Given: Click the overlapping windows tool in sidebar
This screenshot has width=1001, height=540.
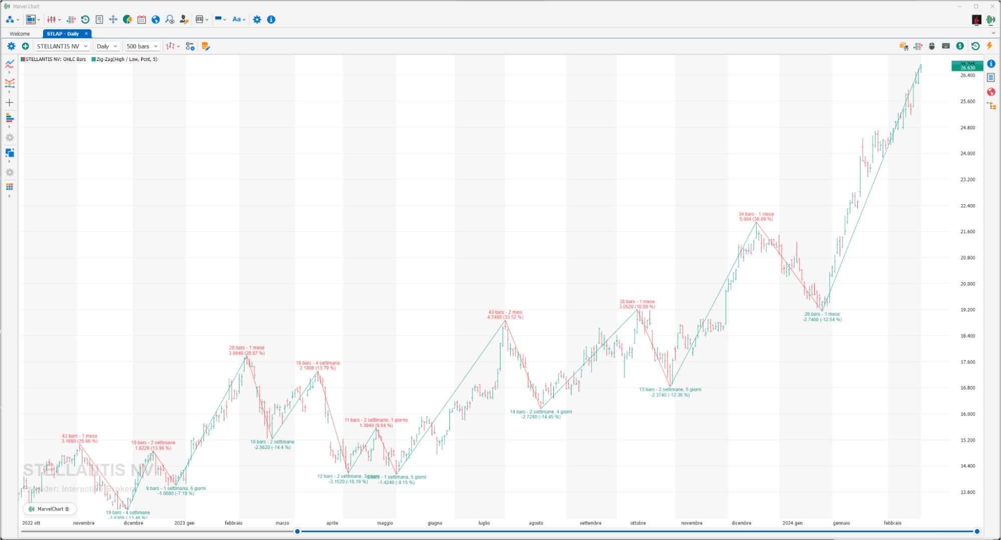Looking at the screenshot, I should pyautogui.click(x=10, y=152).
